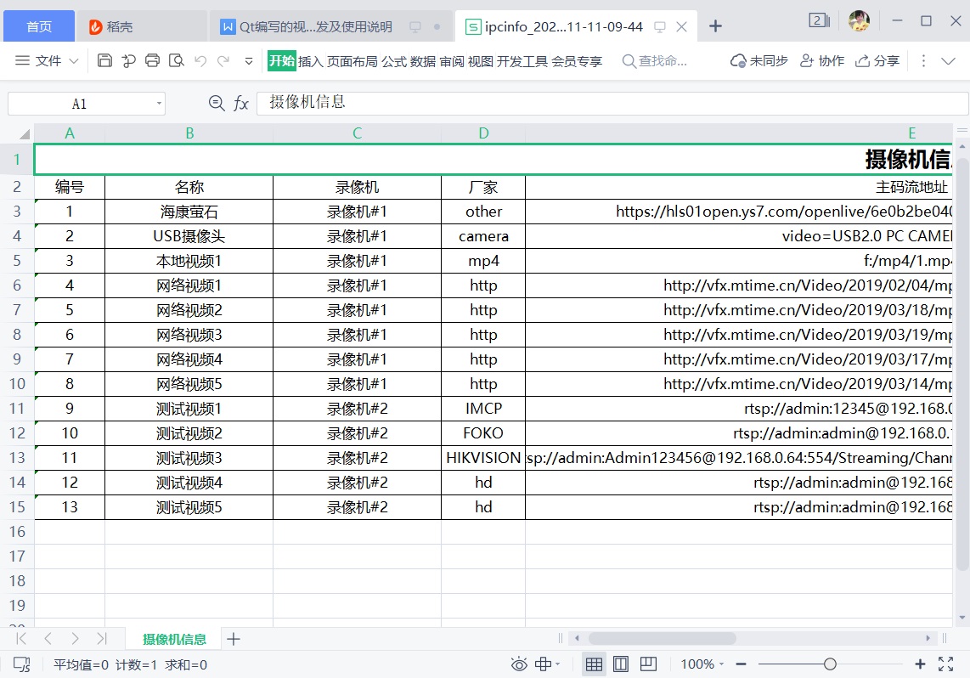The height and width of the screenshot is (678, 970).
Task: Click the zoom slider handle
Action: (830, 664)
